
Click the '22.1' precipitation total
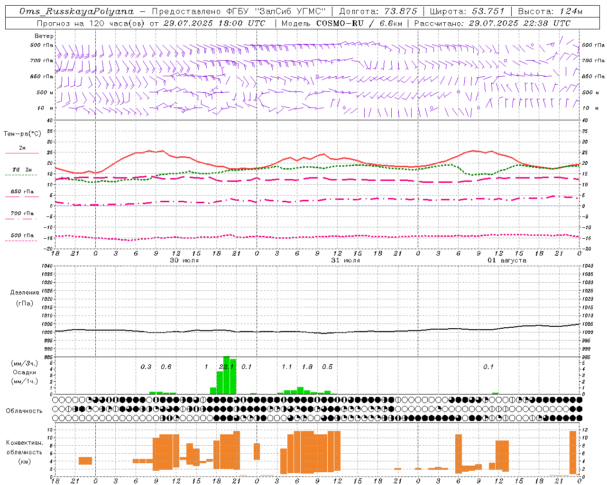(226, 367)
